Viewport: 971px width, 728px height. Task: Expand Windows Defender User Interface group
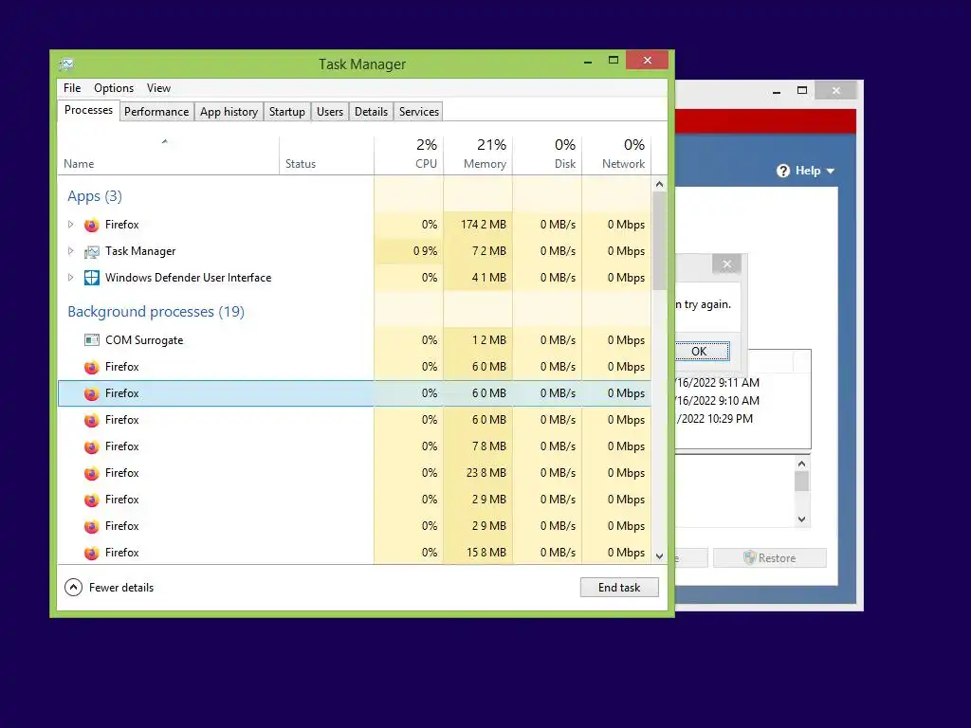[70, 278]
